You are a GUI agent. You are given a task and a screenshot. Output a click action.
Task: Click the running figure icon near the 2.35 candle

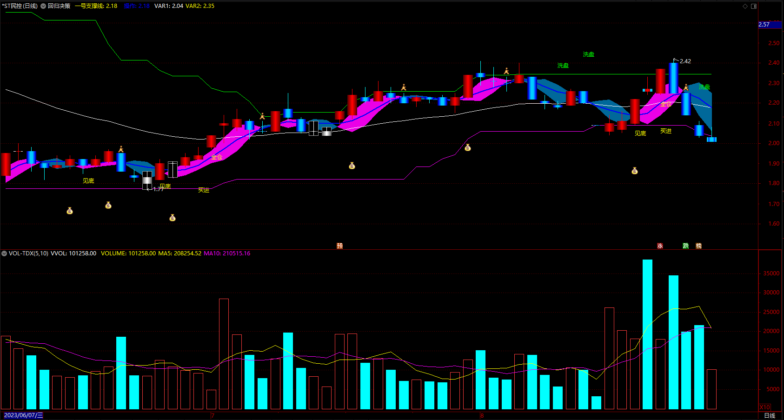tap(506, 71)
